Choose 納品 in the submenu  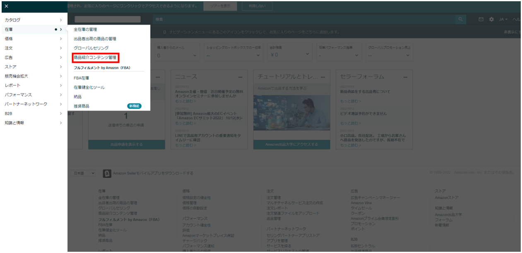tap(77, 96)
